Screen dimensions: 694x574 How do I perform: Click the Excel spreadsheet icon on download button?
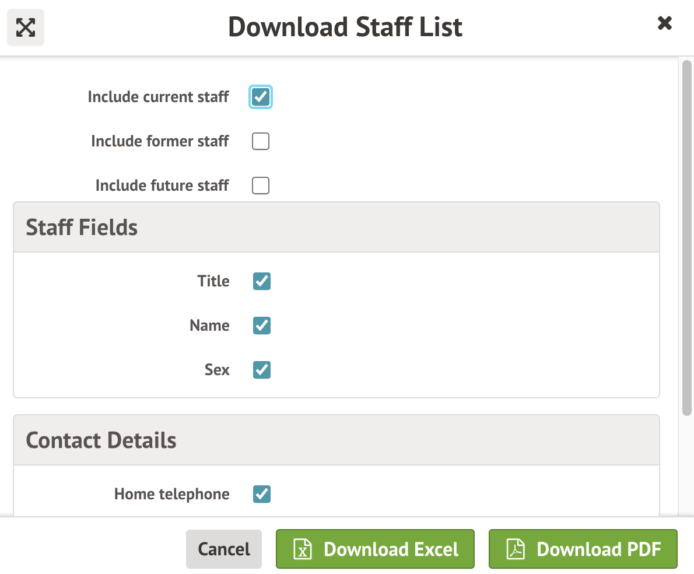point(302,549)
